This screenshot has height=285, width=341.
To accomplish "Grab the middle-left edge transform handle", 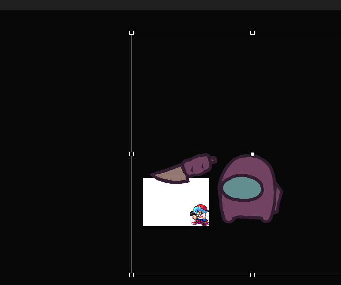I will click(131, 154).
